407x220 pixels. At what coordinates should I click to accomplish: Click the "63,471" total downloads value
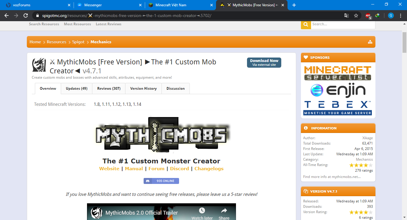click(x=367, y=143)
